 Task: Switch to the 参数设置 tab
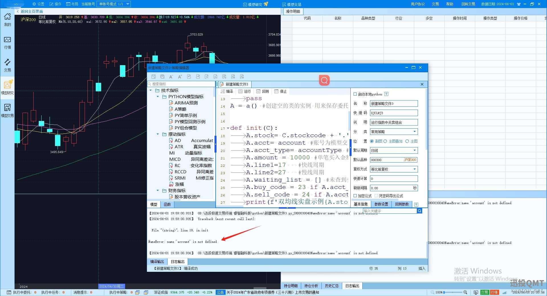point(381,204)
